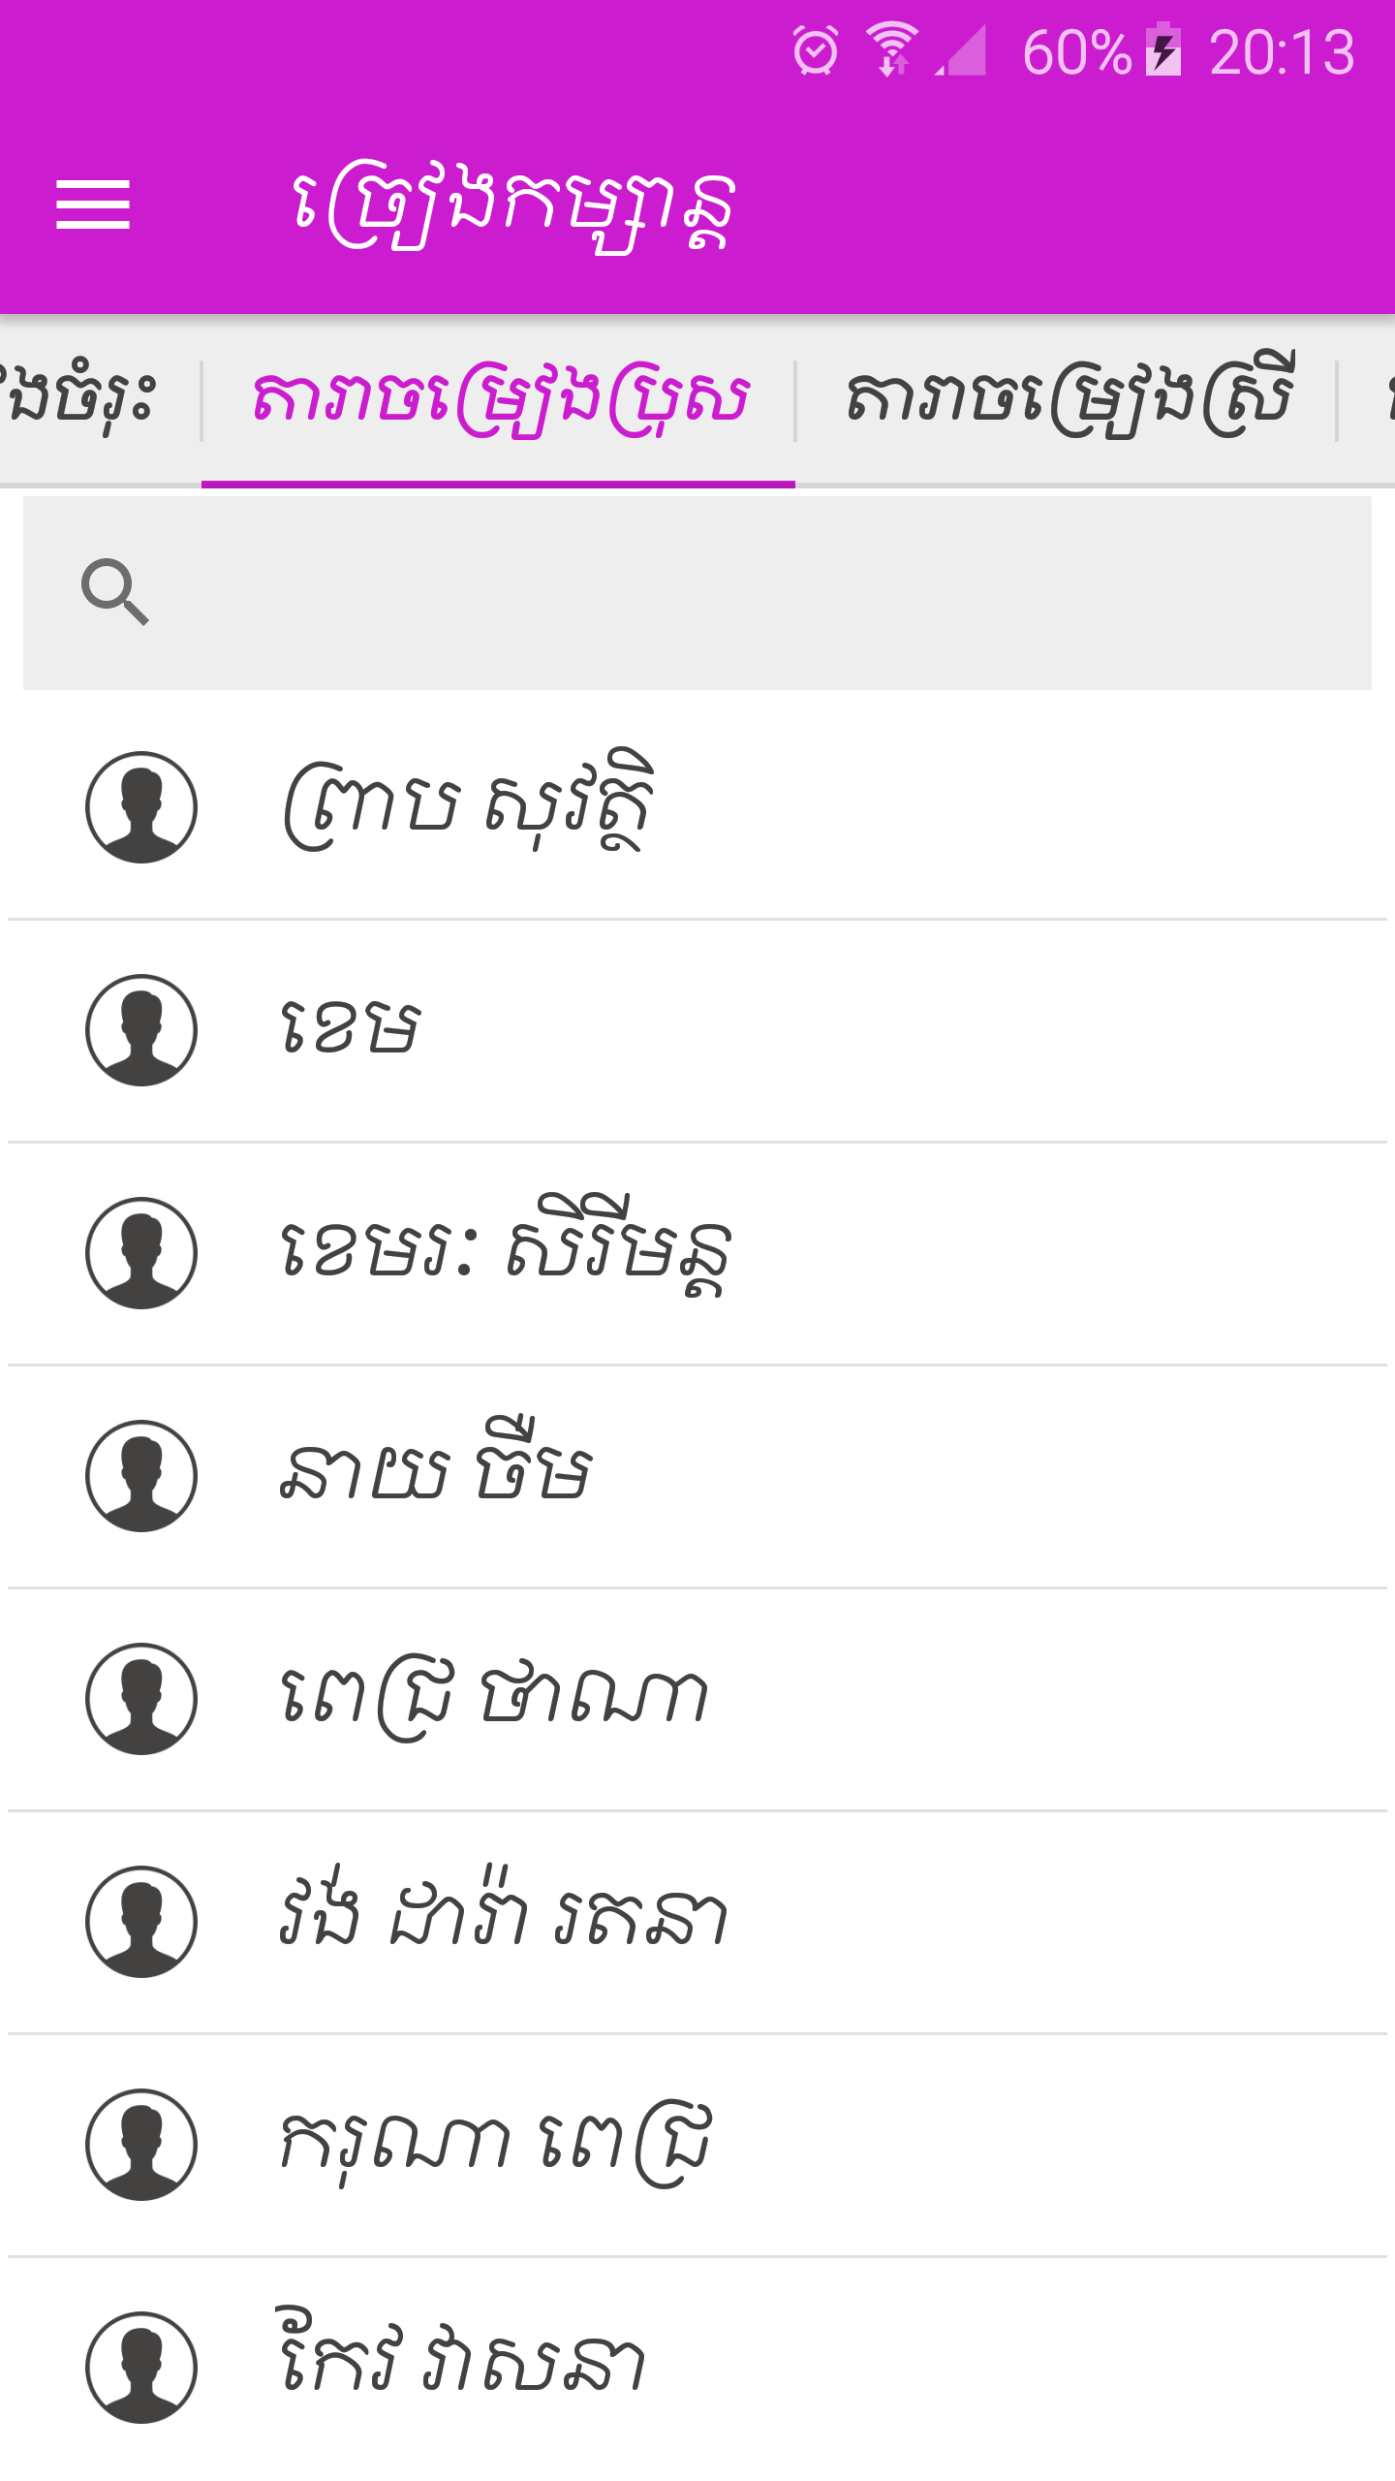Select the តារាចម្រៀងប្រុស tab

(498, 399)
